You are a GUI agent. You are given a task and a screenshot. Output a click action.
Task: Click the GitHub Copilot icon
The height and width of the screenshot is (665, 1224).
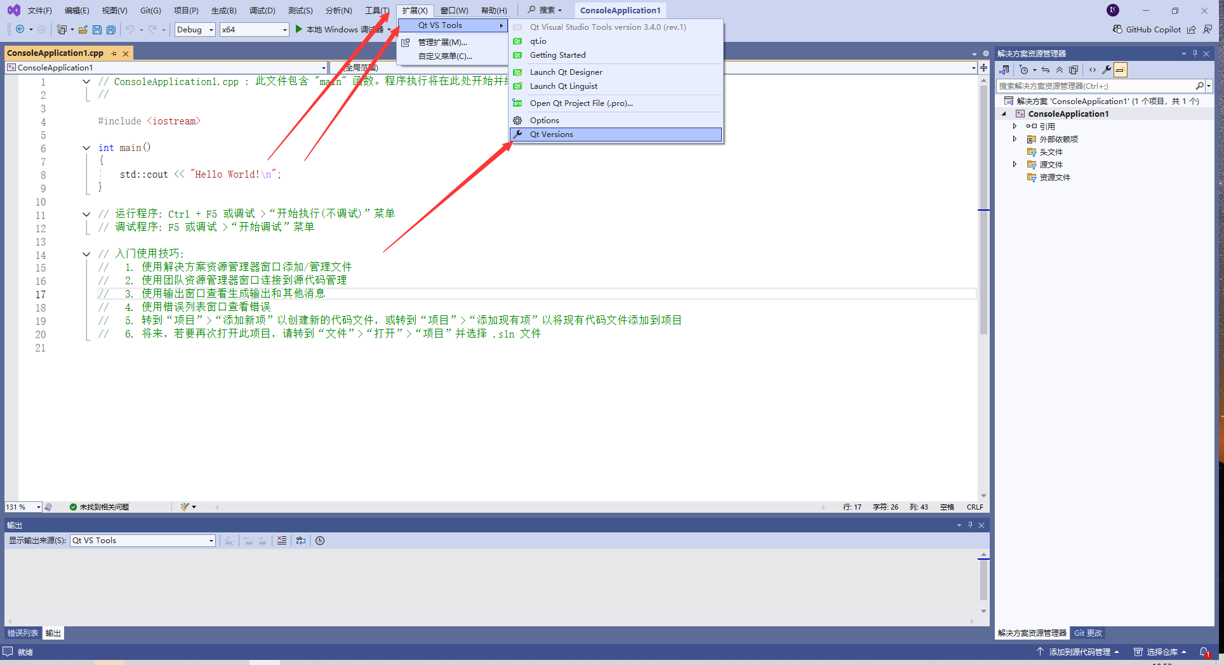click(1117, 29)
